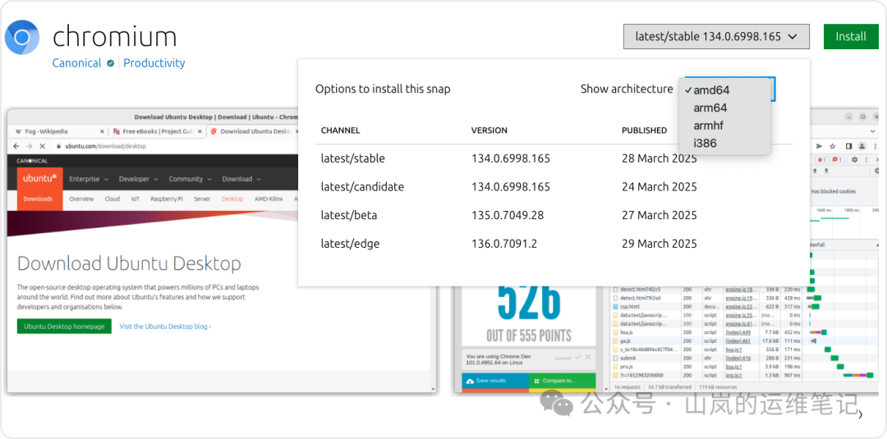
Task: Click the padlock icon in address bar
Action: [59, 146]
